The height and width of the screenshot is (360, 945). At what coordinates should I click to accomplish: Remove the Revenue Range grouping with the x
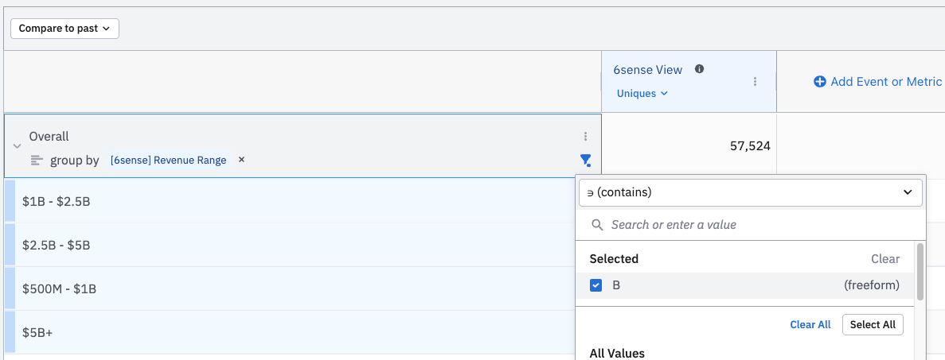click(x=242, y=160)
